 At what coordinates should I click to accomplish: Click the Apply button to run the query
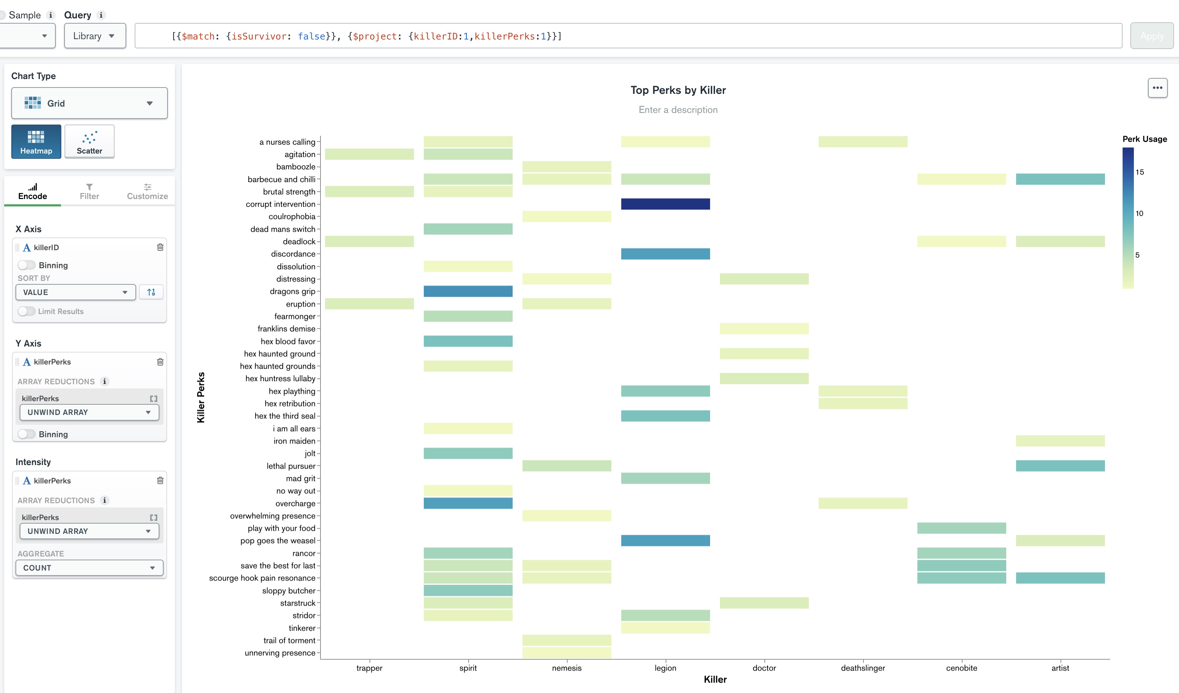[1152, 36]
